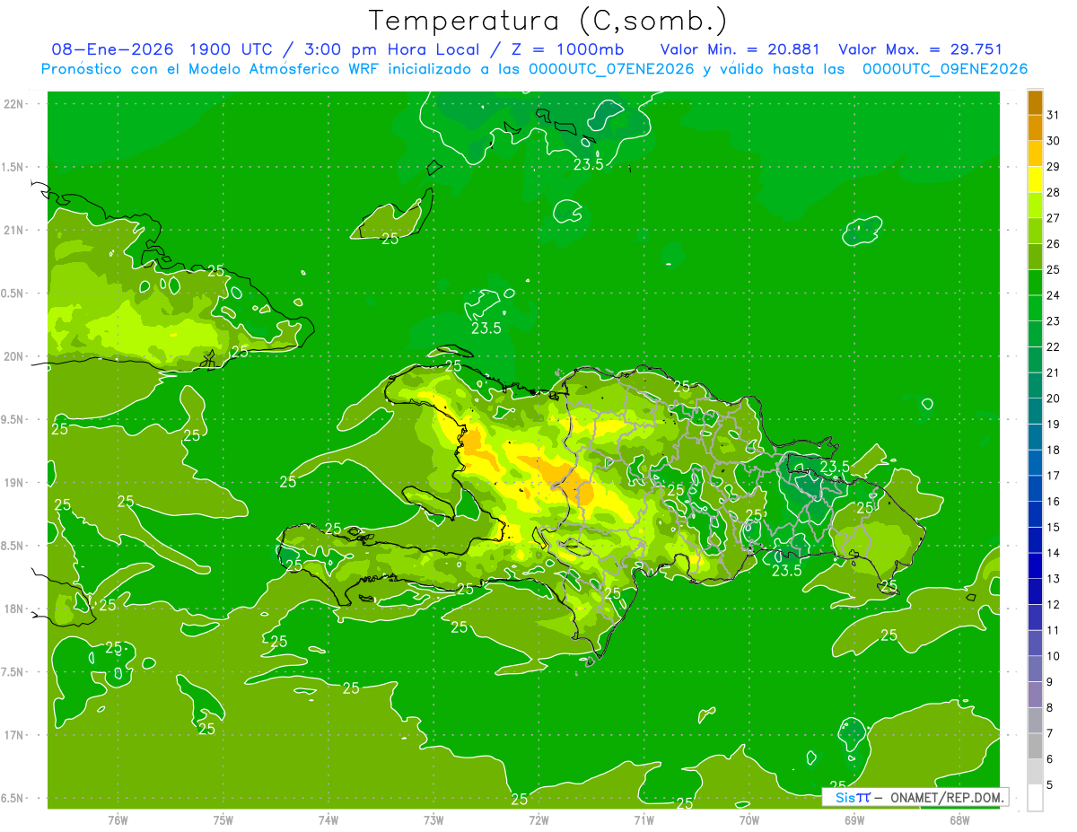The image size is (1077, 832).
Task: Pick the blue legend swatch between 14 and 15
Action: pos(1035,540)
